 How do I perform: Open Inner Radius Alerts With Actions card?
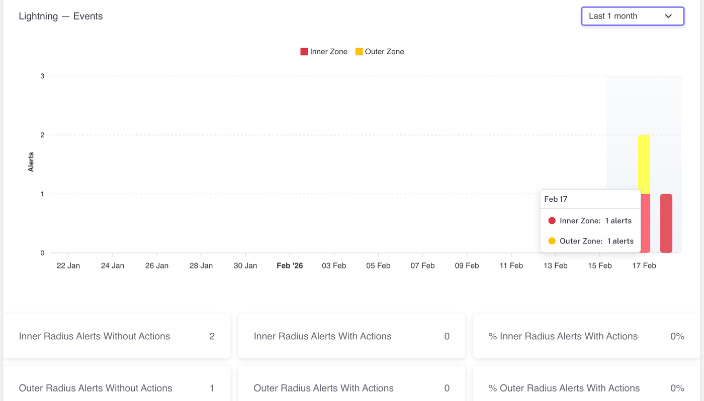[351, 336]
